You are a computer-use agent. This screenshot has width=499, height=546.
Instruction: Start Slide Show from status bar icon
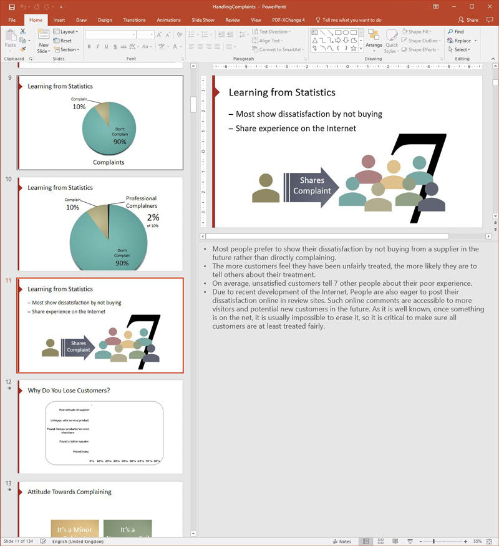pyautogui.click(x=410, y=542)
